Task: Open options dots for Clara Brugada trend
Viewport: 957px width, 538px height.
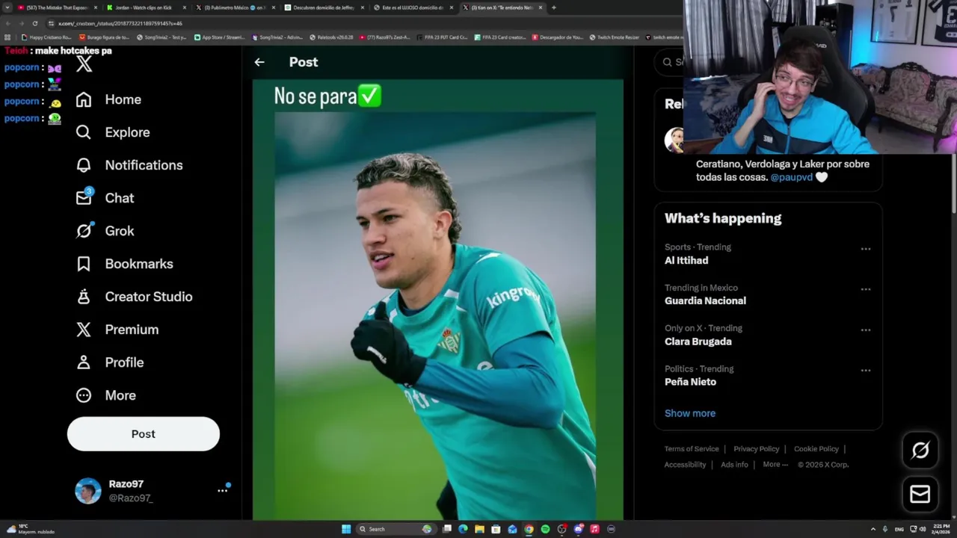Action: pos(866,330)
